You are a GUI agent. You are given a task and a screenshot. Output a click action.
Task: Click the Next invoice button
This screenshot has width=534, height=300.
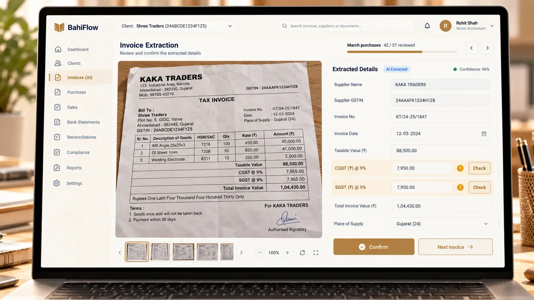455,247
